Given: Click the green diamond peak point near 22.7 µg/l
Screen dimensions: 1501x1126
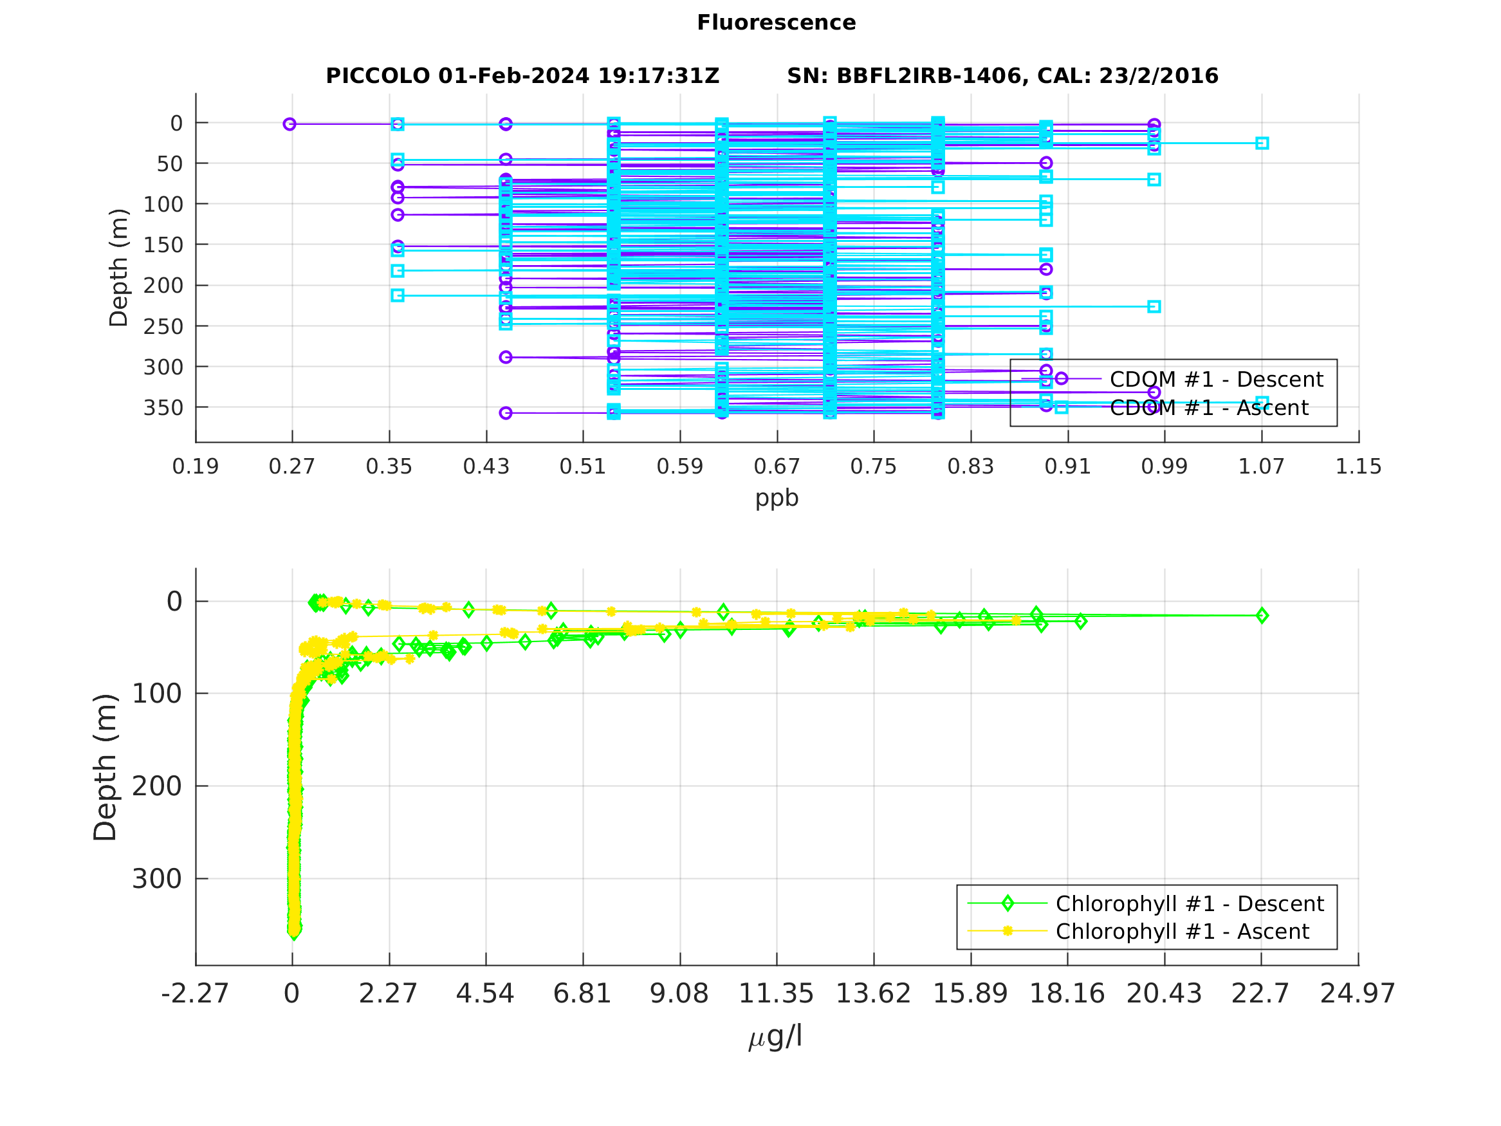Looking at the screenshot, I should click(x=1262, y=616).
